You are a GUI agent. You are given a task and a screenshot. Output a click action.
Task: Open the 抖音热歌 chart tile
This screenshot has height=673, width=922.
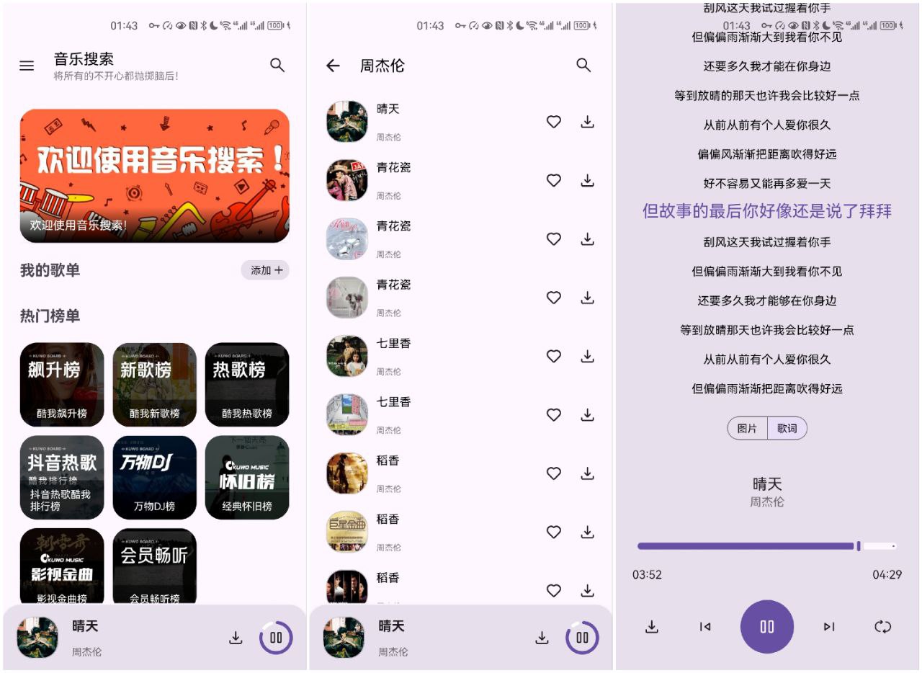point(62,478)
